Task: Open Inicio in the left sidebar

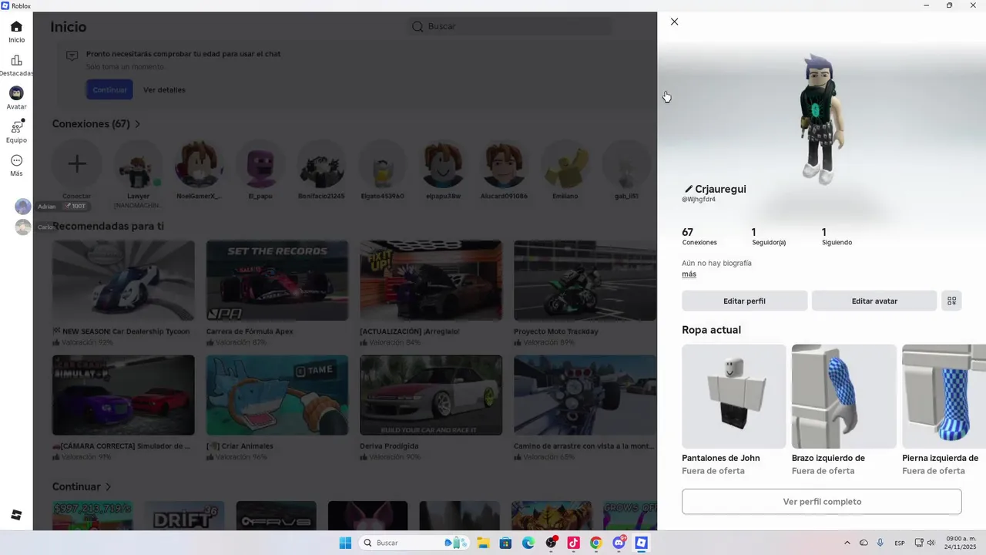Action: pos(16,32)
